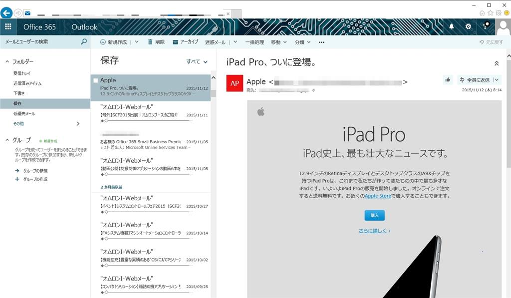Click the 全員に返信 reply all button
The height and width of the screenshot is (298, 511).
475,80
